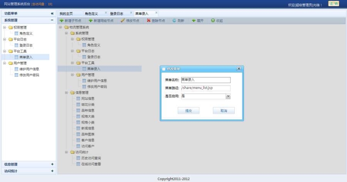Expand the 访问统计 accordion section in sidebar

(52, 171)
